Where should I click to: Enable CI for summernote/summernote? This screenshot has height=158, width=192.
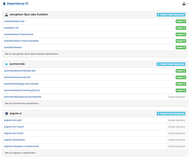(181, 77)
